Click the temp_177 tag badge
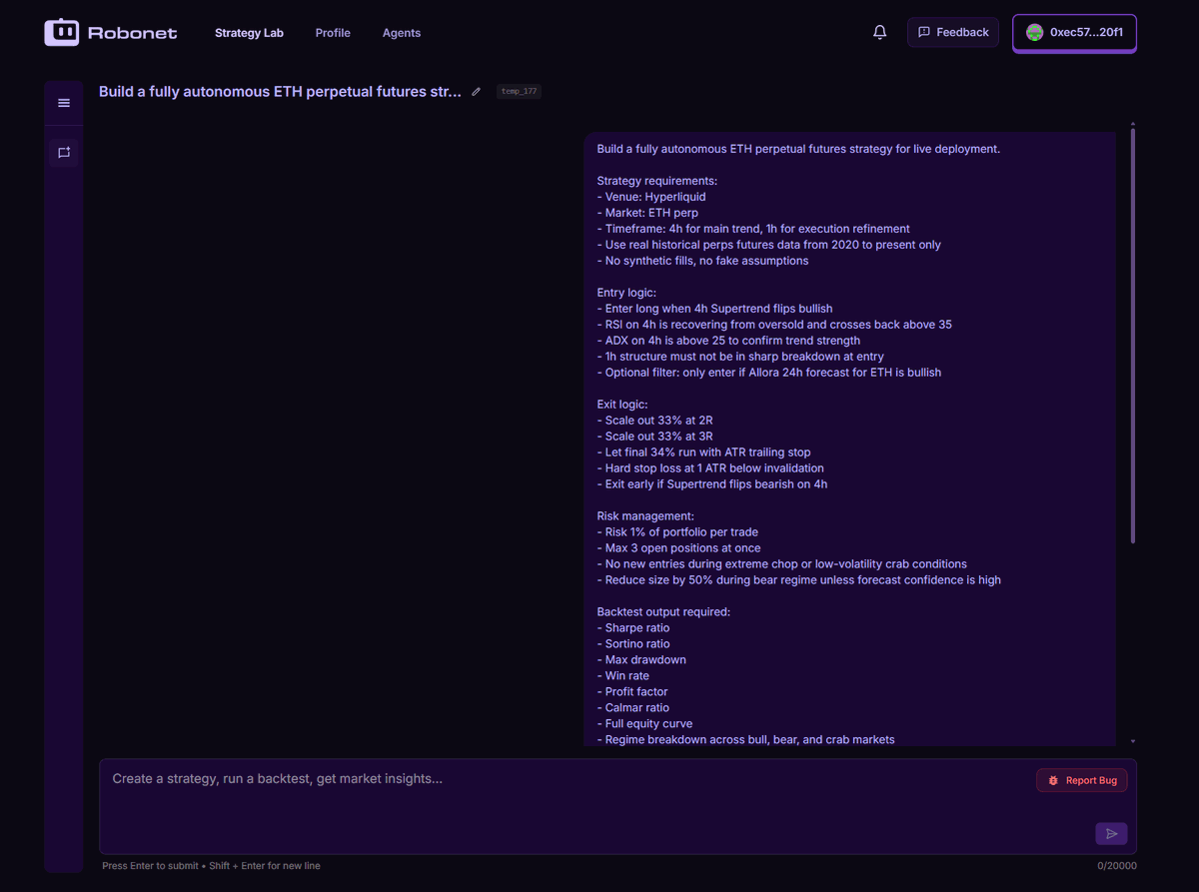 (x=519, y=92)
